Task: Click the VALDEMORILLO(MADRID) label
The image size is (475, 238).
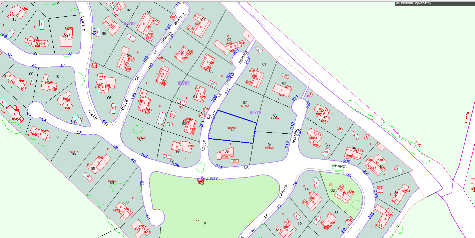Action: pyautogui.click(x=413, y=3)
